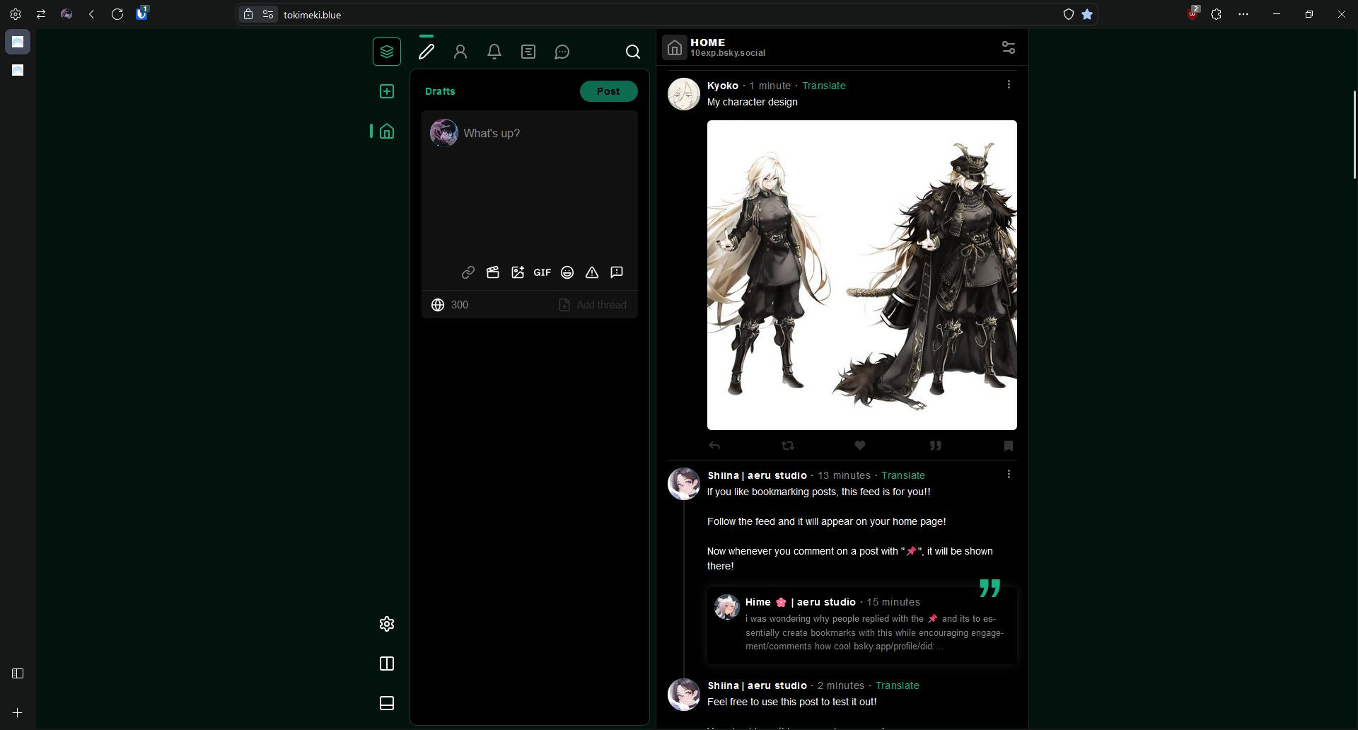Translate Shiina's 13 minutes post

pyautogui.click(x=903, y=475)
